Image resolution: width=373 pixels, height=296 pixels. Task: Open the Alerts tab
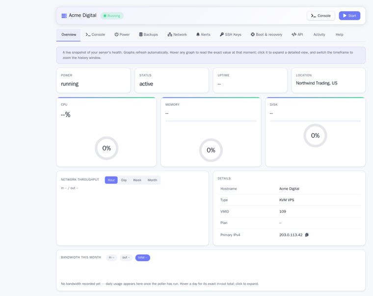203,34
